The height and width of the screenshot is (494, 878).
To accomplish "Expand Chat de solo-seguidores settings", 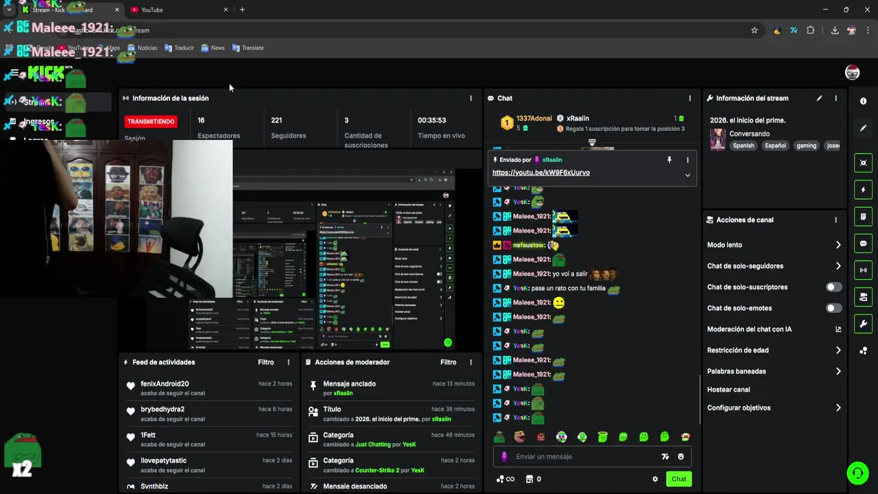I will pyautogui.click(x=838, y=266).
